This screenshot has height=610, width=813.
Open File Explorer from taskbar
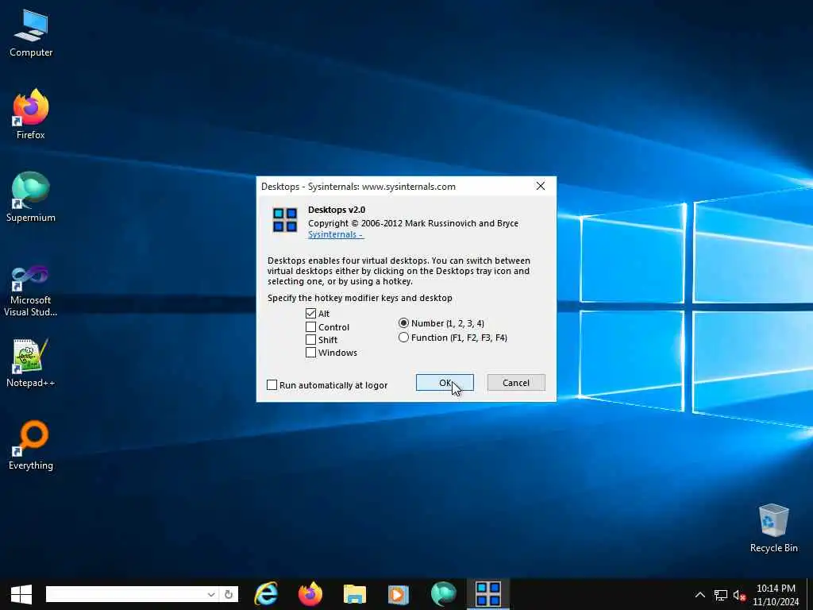(x=355, y=594)
